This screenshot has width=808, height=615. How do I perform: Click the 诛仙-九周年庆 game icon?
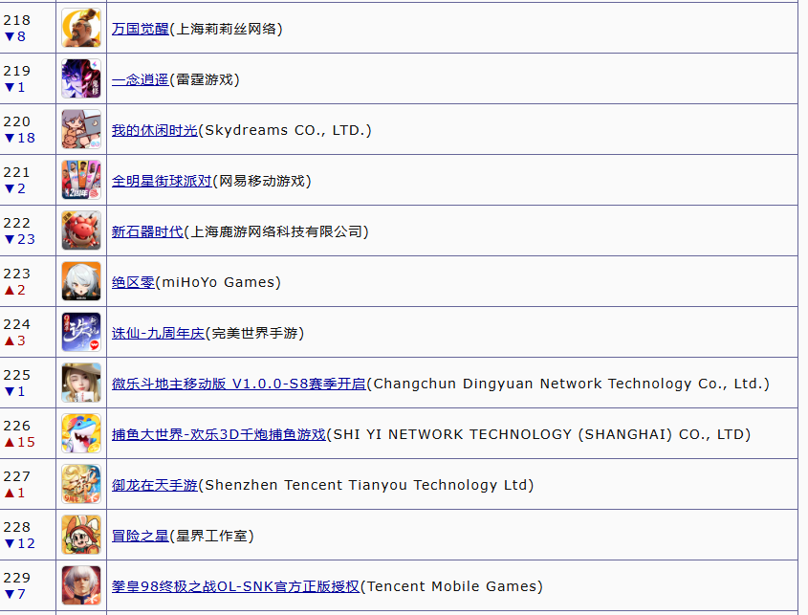point(81,332)
